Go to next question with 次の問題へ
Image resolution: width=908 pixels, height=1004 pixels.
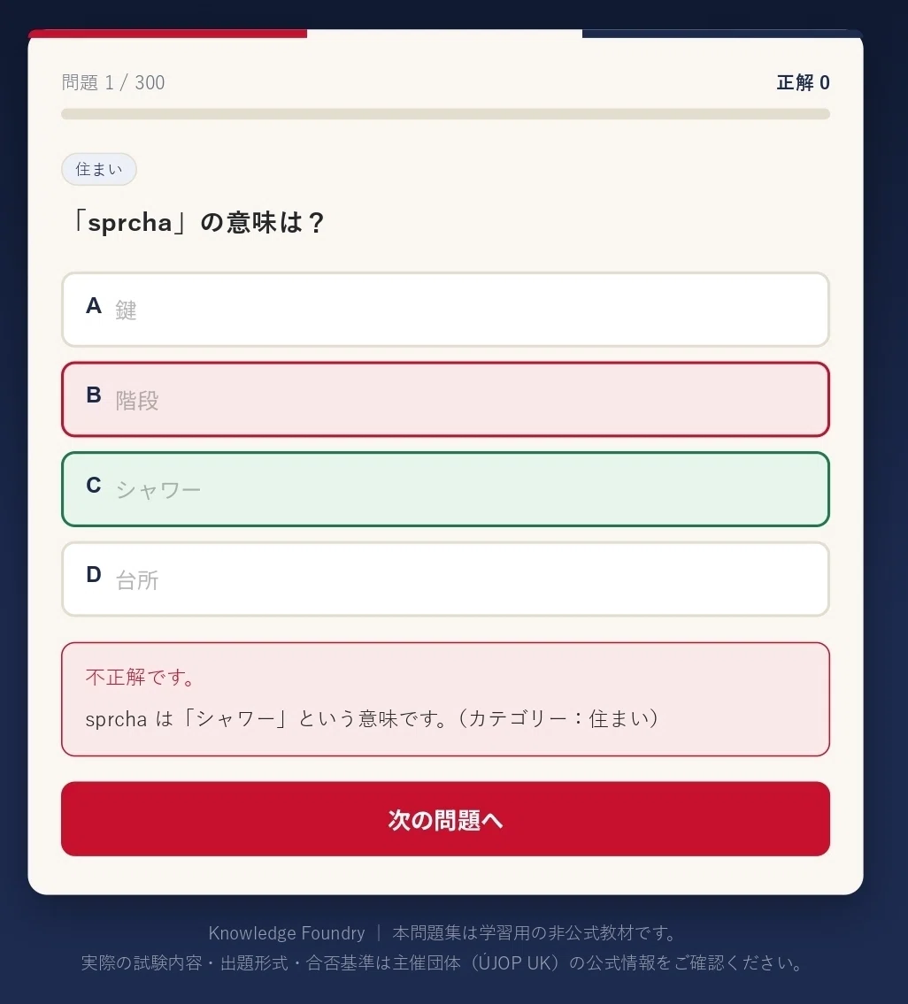click(x=445, y=818)
